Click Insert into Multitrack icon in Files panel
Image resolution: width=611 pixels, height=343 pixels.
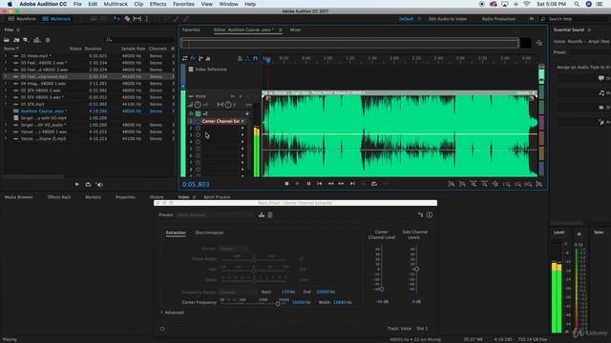[x=36, y=40]
